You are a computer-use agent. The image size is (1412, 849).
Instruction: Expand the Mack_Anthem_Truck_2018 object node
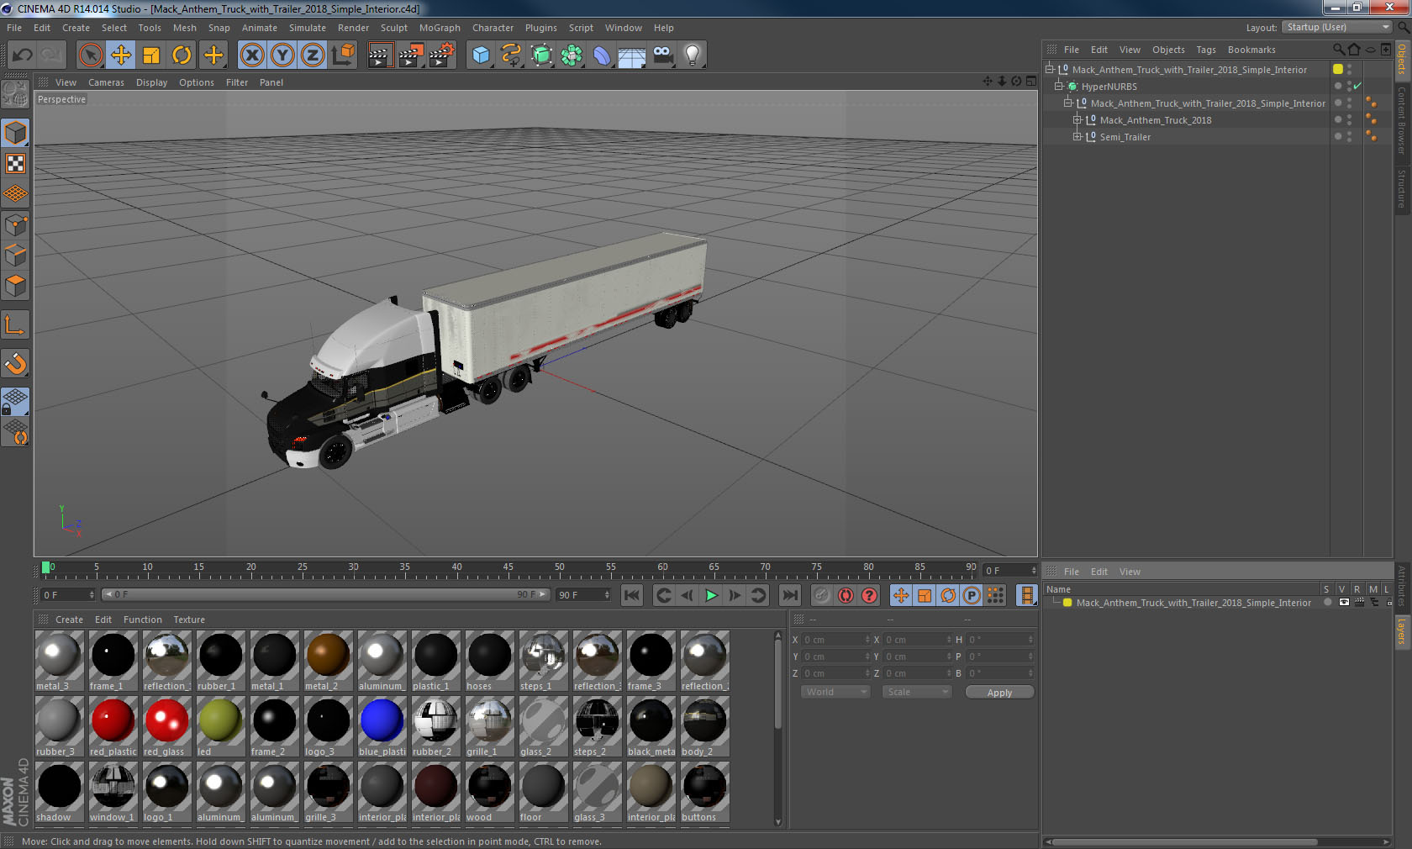tap(1077, 119)
